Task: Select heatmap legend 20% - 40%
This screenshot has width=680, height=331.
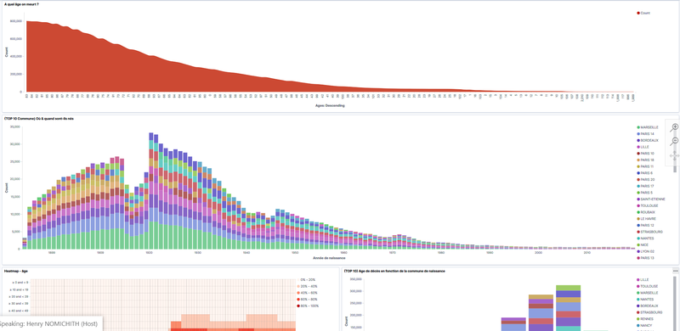Action: pos(308,286)
